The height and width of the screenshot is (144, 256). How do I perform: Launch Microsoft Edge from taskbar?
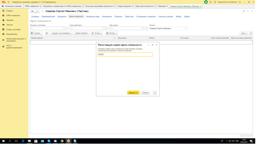(23, 141)
